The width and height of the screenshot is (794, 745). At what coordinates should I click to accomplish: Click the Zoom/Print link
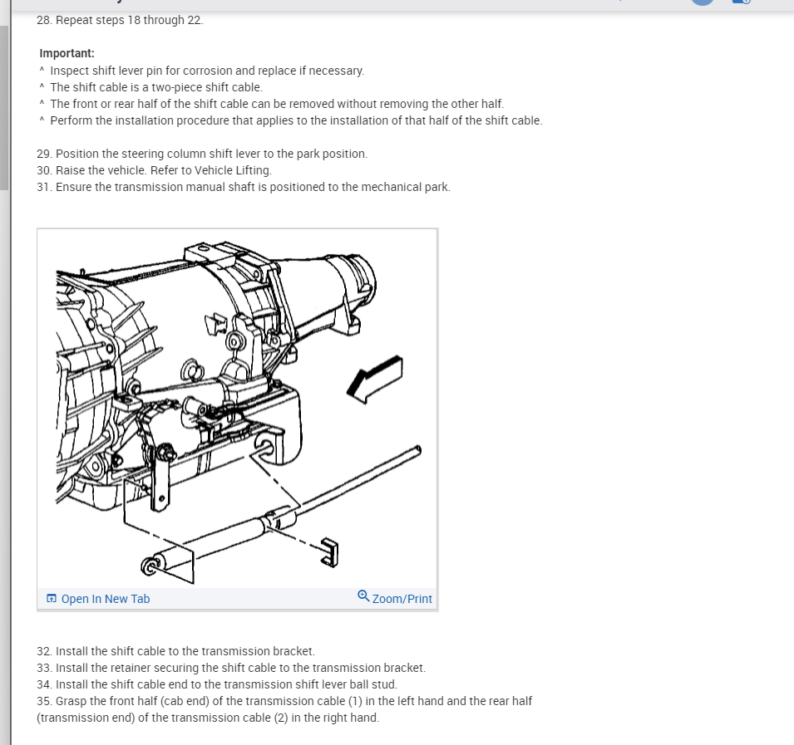pos(402,599)
